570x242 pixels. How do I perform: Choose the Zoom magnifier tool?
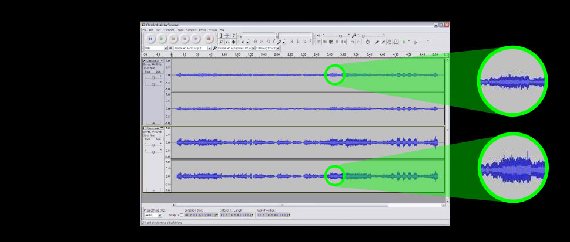(221, 42)
